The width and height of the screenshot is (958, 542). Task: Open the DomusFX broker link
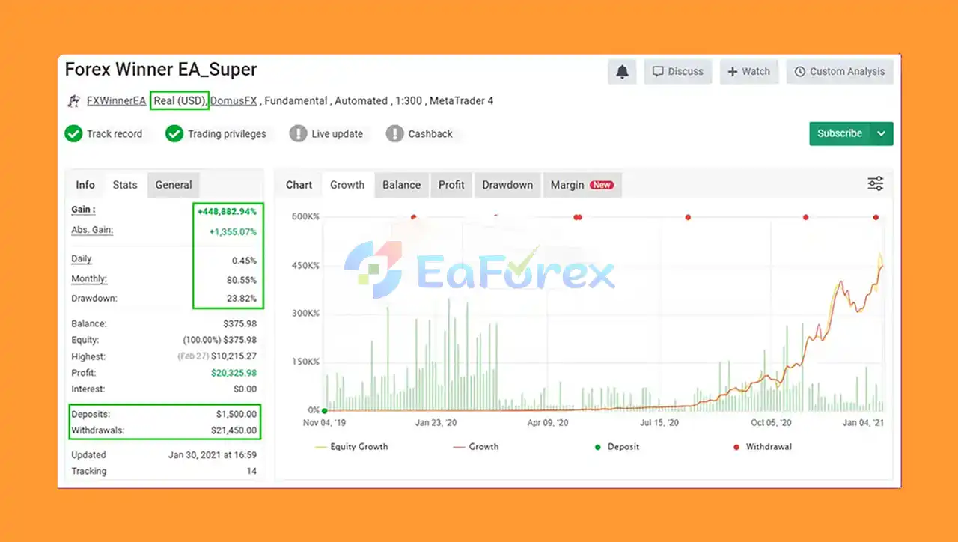point(235,101)
